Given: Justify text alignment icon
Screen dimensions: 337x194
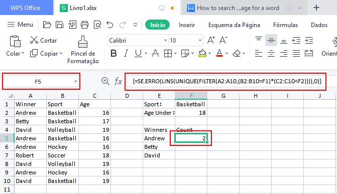Looking at the screenshot, I should pyautogui.click(x=296, y=53).
